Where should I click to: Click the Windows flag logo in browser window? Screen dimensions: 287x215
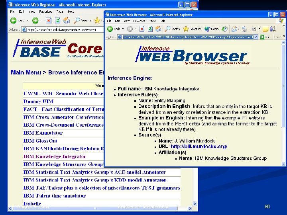(x=281, y=20)
